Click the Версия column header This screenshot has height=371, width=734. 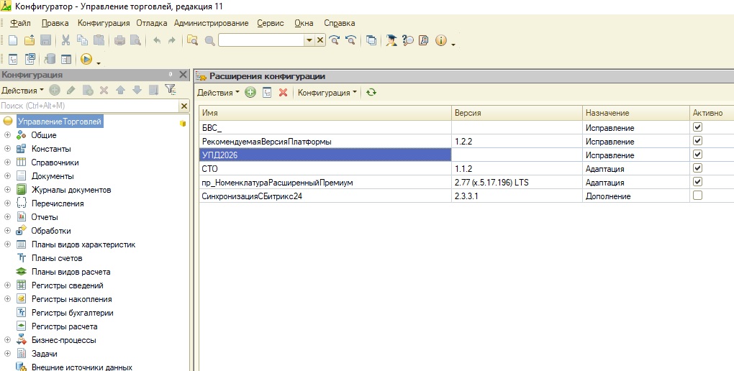click(x=468, y=114)
